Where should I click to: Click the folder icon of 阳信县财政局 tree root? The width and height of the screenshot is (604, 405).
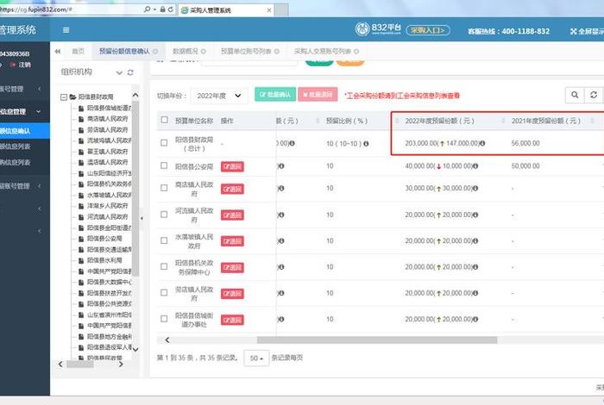(x=72, y=97)
